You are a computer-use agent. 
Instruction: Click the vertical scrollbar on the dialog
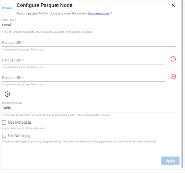click(182, 84)
